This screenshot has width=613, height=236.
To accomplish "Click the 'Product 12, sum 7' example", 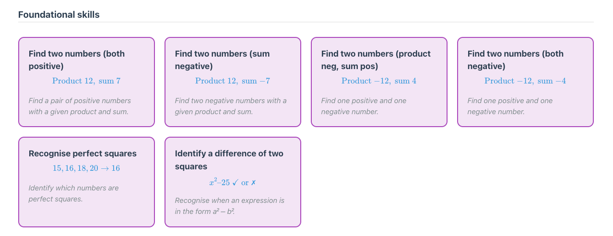I will click(86, 81).
